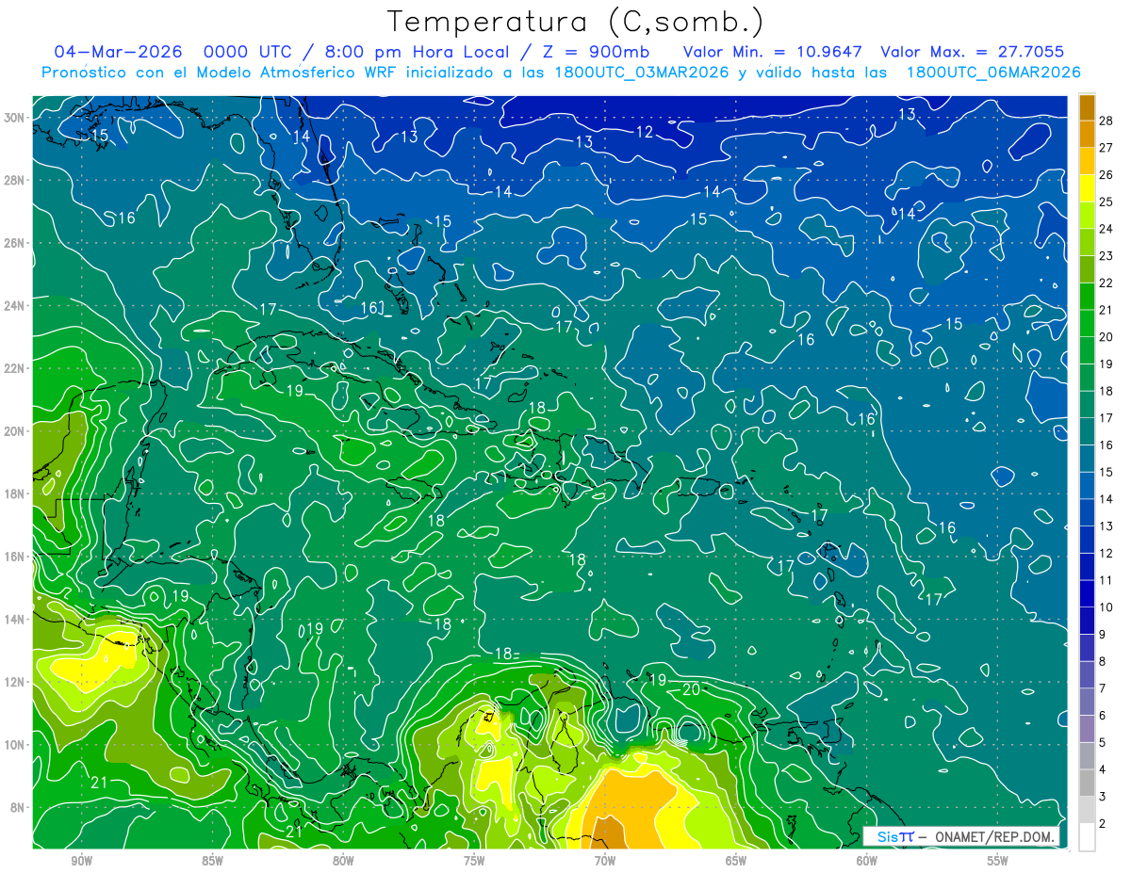
Task: Click legend swatch between 23 and 24
Action: pyautogui.click(x=1087, y=242)
